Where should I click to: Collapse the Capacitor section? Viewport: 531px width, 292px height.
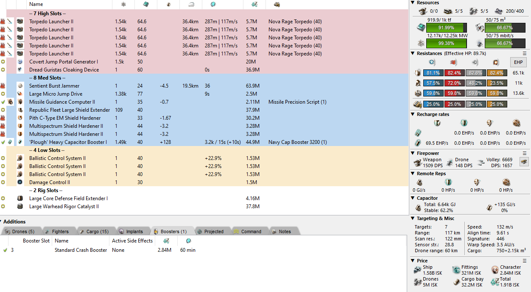pyautogui.click(x=413, y=198)
